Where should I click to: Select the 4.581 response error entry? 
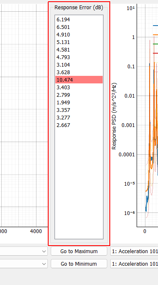[x=79, y=49]
